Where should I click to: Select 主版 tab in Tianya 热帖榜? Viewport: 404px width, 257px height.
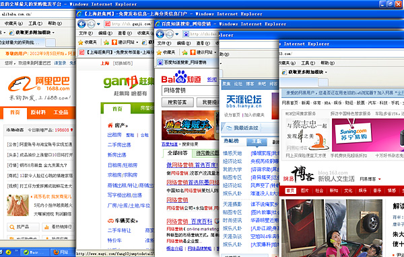click(x=257, y=141)
